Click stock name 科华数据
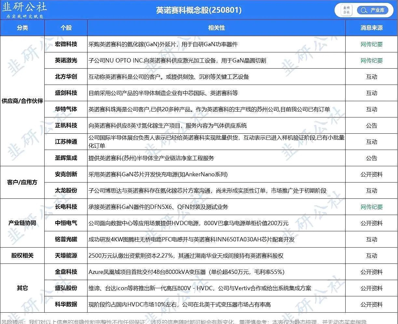Image resolution: width=398 pixels, height=324 pixels. (x=66, y=304)
